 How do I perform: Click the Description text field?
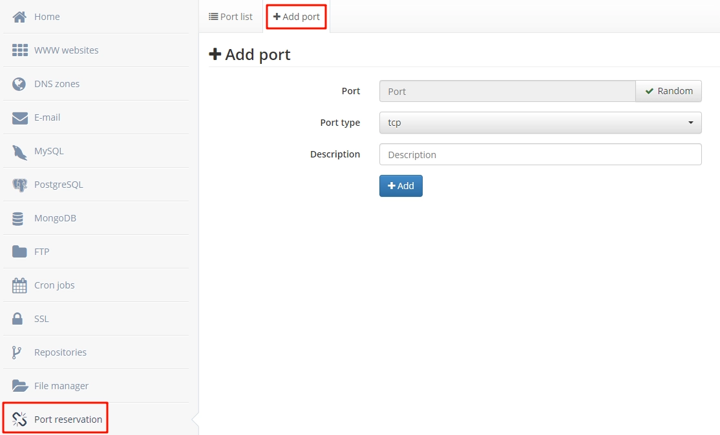coord(540,155)
